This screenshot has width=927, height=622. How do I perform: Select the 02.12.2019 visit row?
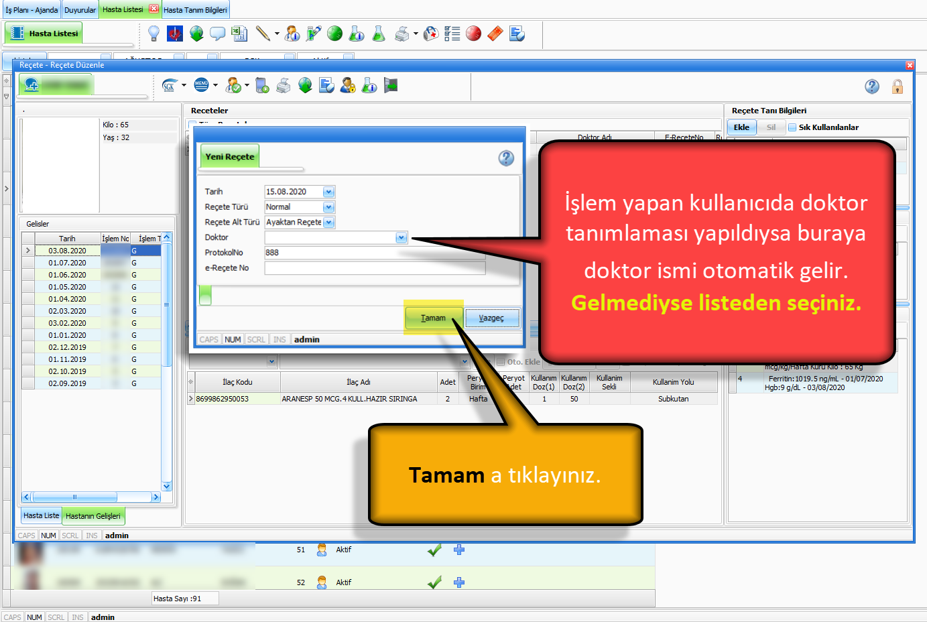pos(91,347)
